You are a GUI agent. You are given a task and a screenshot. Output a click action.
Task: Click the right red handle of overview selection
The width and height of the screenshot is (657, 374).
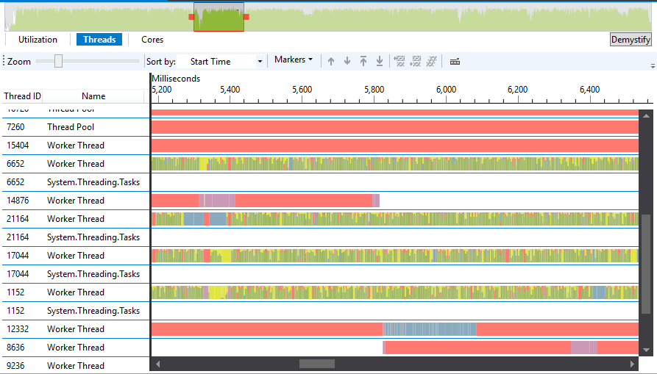(246, 17)
